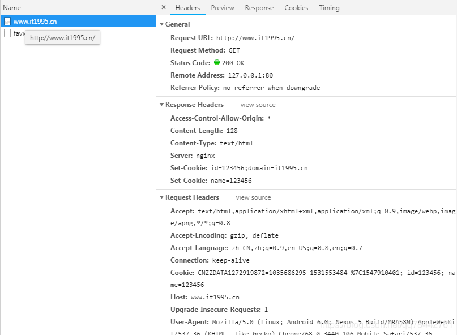Close the request details panel

point(164,7)
